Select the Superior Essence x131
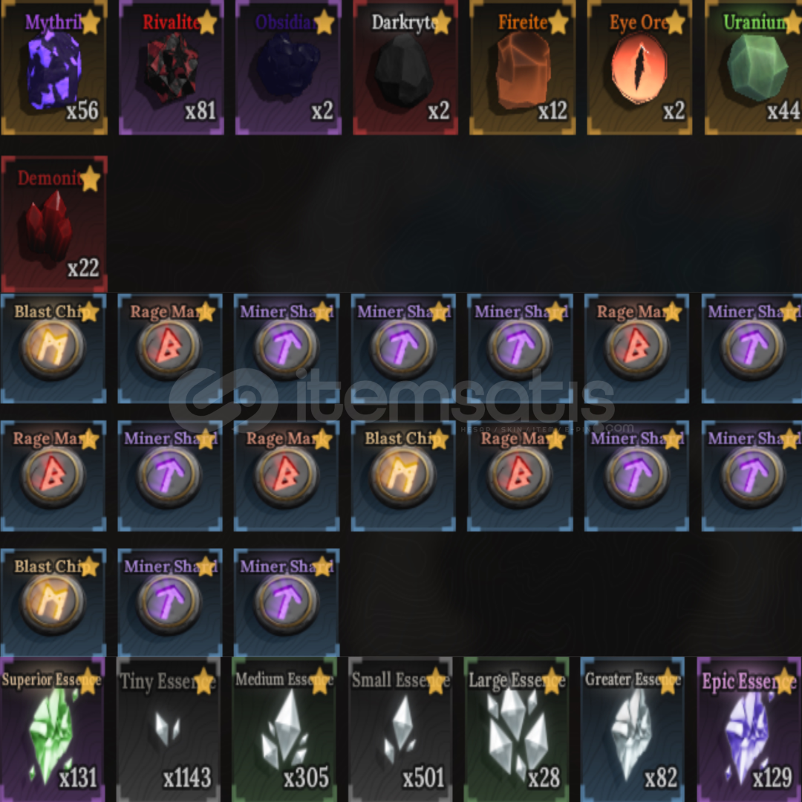 point(53,729)
